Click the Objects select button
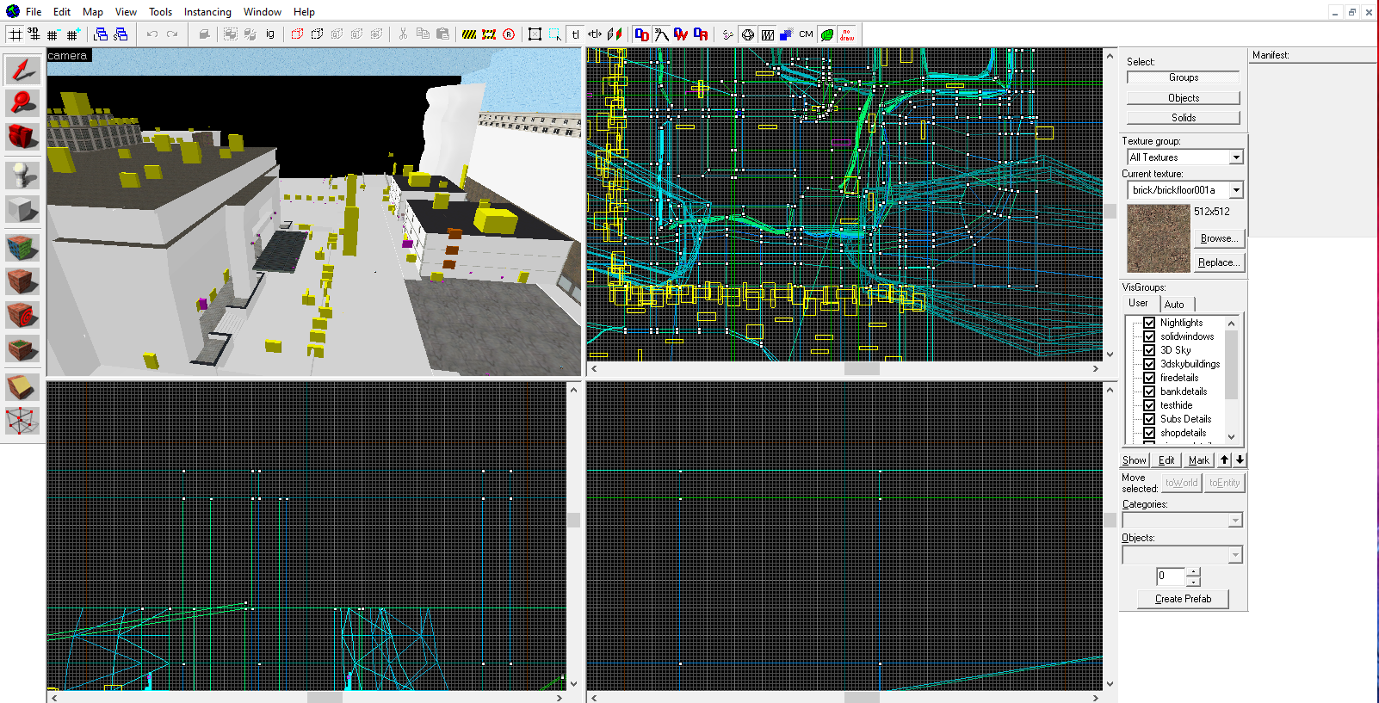Viewport: 1379px width, 703px height. click(x=1184, y=98)
